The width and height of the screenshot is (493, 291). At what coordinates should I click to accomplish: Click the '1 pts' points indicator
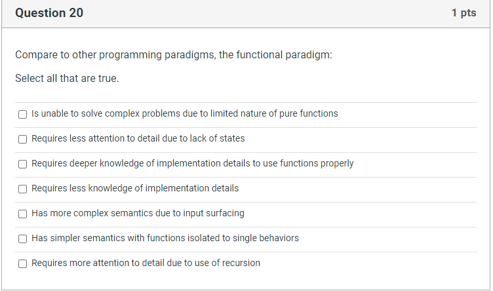pos(463,13)
